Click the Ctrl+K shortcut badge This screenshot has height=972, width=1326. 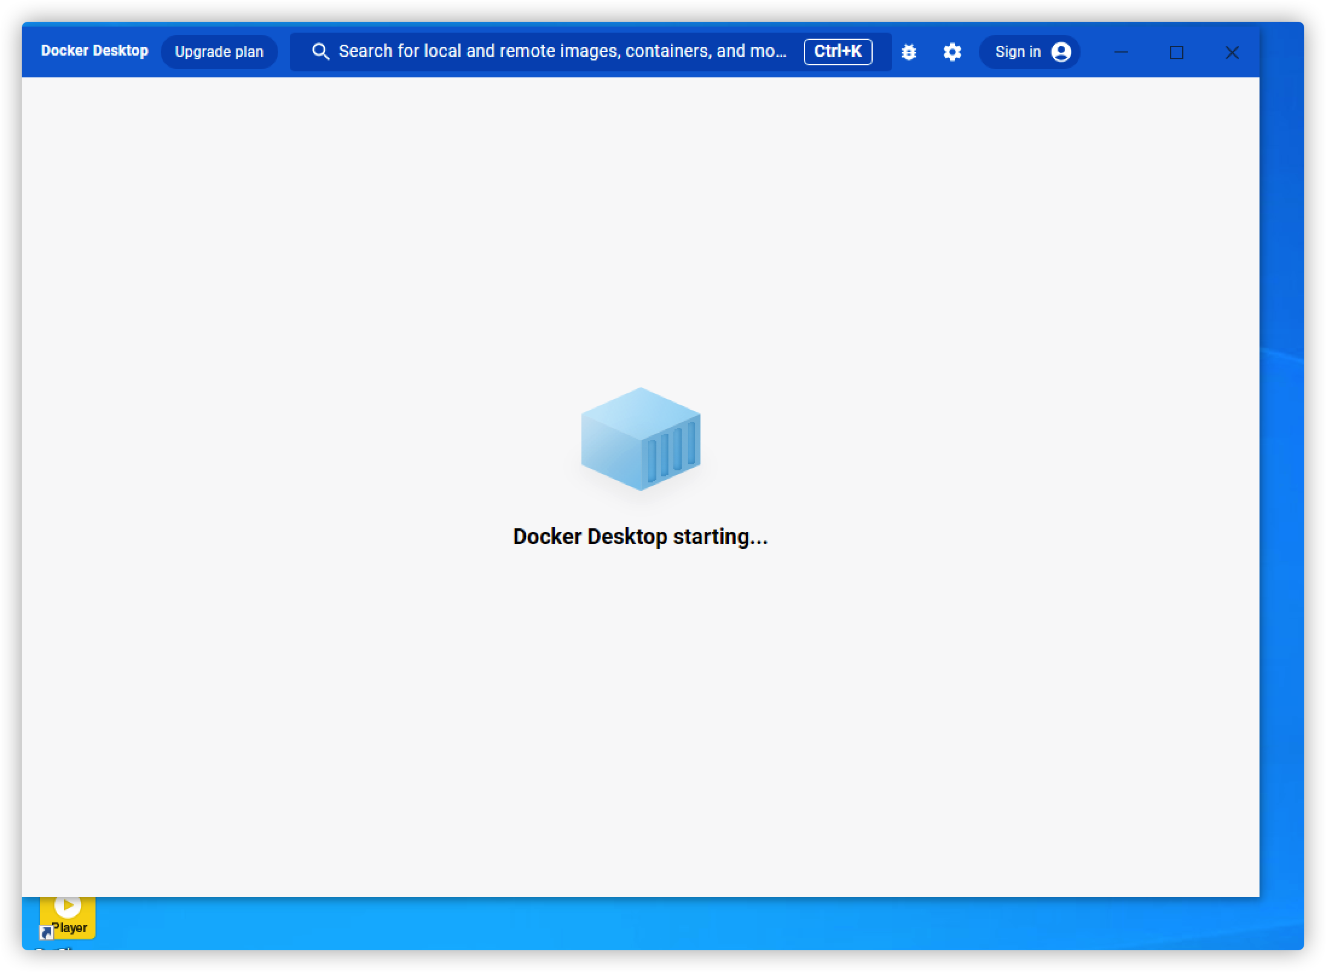838,52
